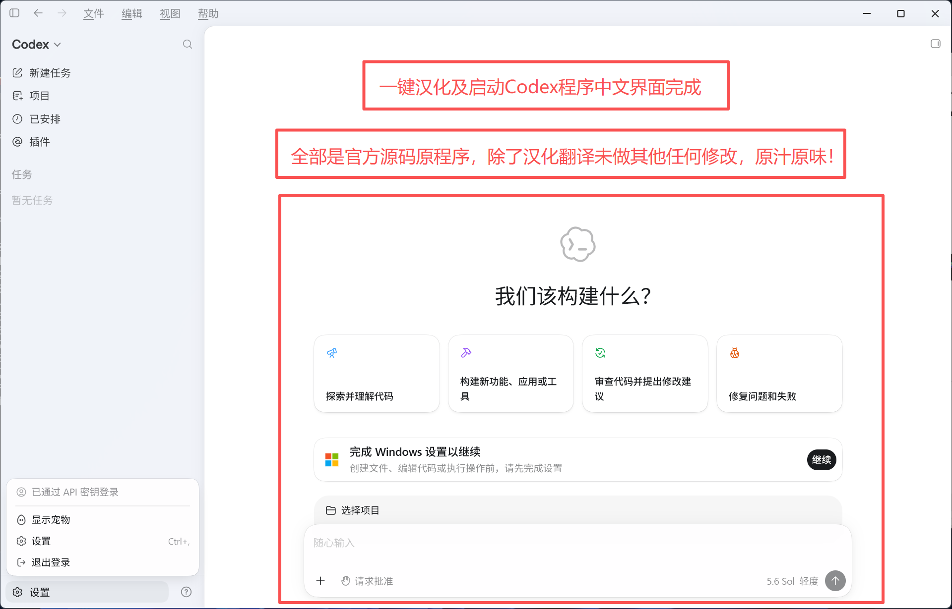Image resolution: width=952 pixels, height=609 pixels.
Task: Click the 暂无任务 placeholder text
Action: tap(32, 200)
